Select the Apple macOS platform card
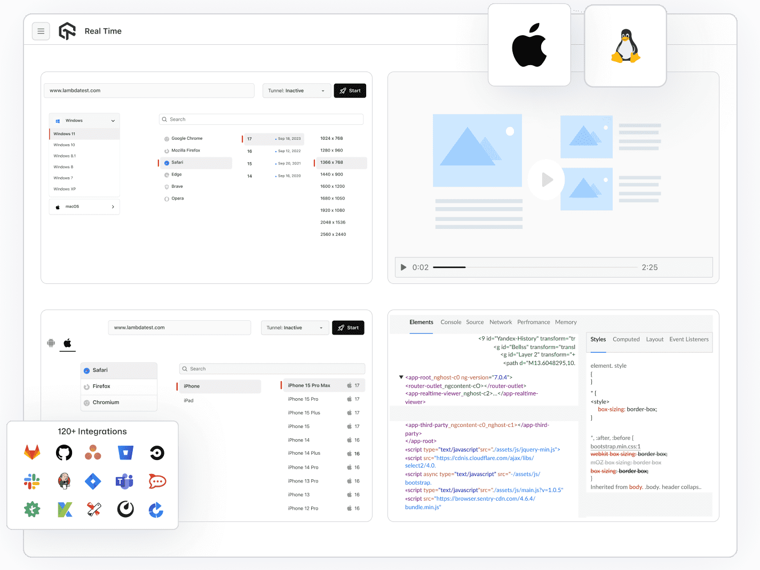The image size is (760, 570). [529, 45]
